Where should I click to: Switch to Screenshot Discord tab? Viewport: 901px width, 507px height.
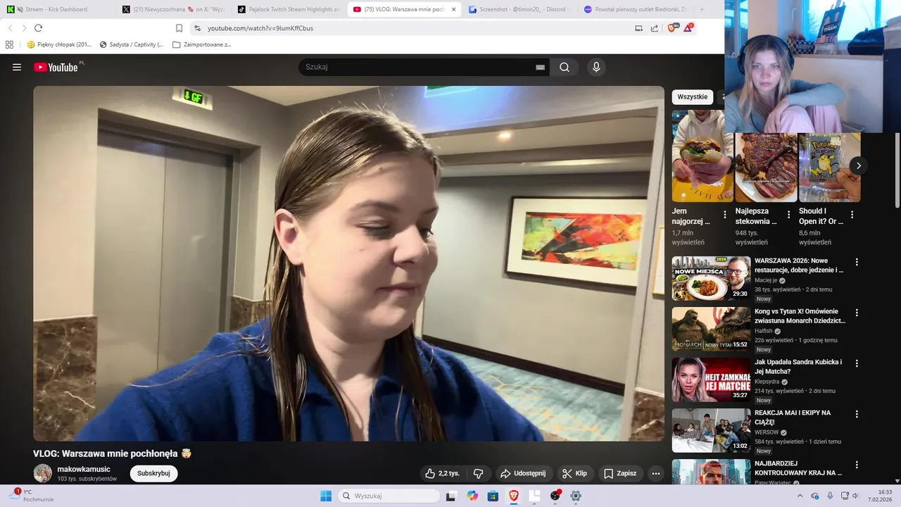[x=519, y=9]
